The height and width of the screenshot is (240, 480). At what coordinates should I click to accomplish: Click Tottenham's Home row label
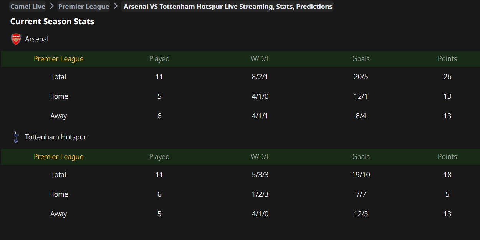(58, 194)
